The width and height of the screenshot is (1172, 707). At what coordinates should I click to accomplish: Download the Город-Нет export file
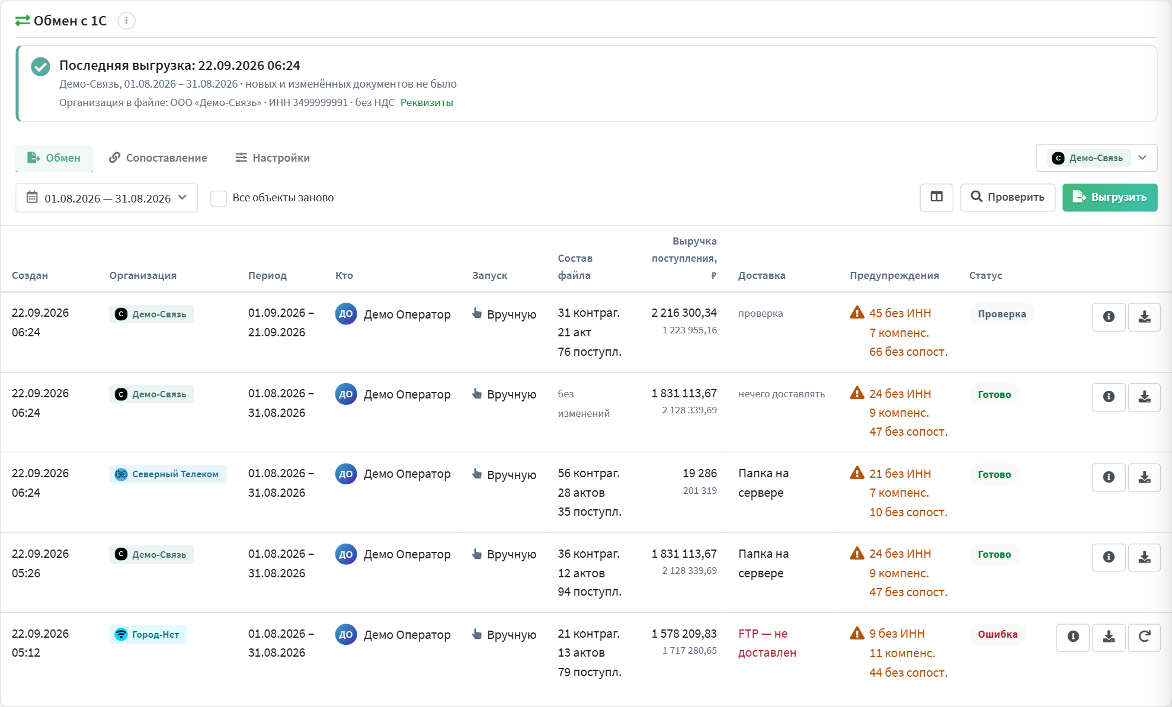click(1109, 637)
